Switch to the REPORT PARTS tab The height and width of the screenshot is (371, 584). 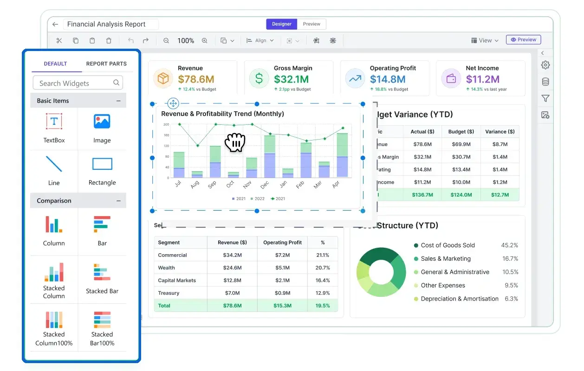106,64
